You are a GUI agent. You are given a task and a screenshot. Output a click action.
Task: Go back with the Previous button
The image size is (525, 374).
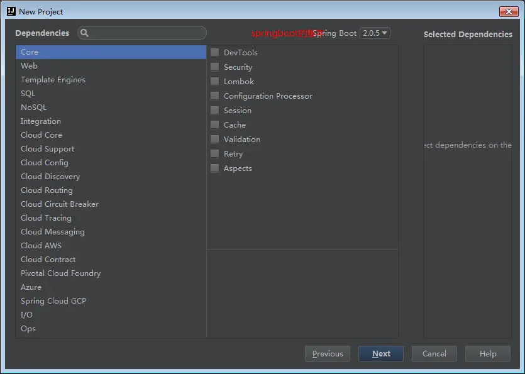(328, 354)
